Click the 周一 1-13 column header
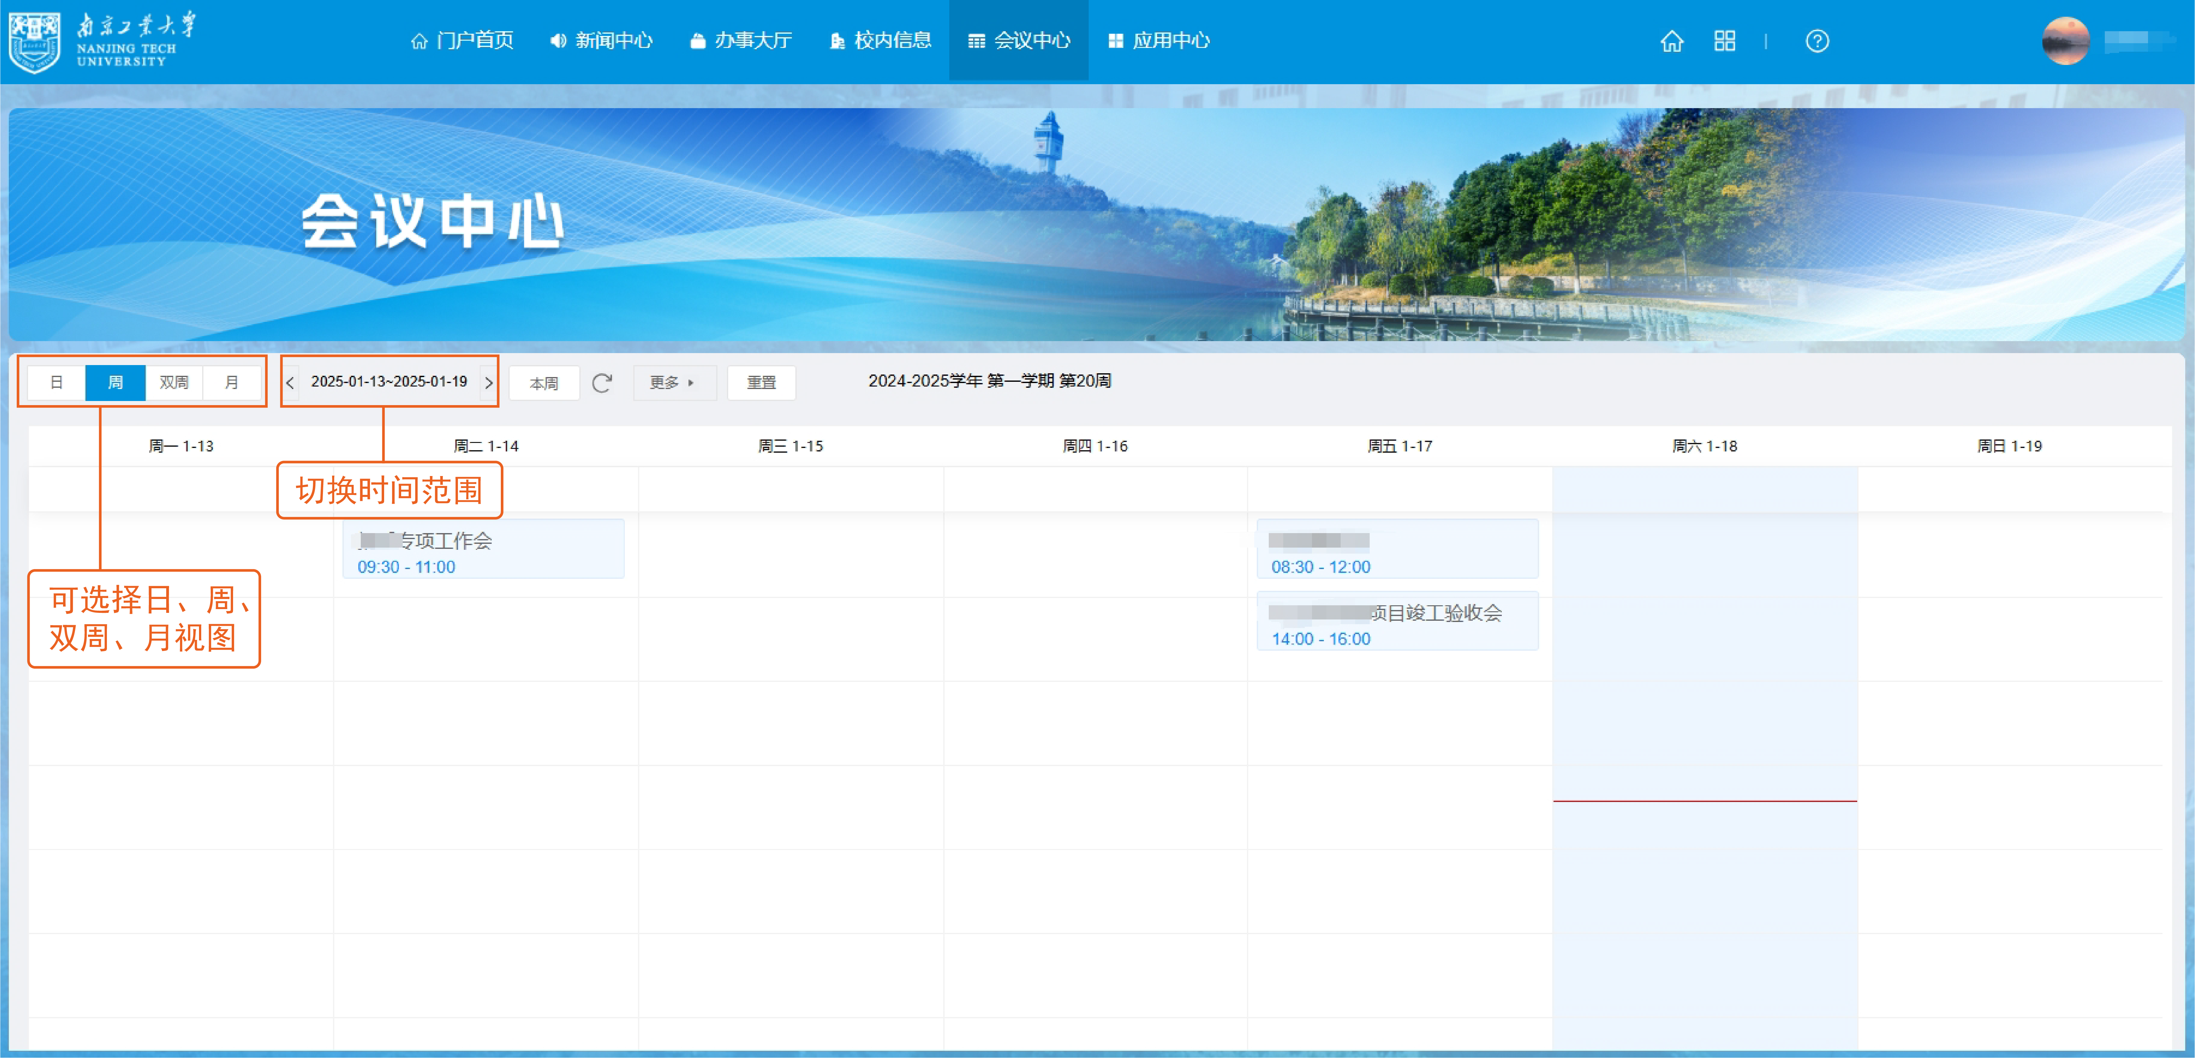The height and width of the screenshot is (1058, 2195). tap(181, 446)
